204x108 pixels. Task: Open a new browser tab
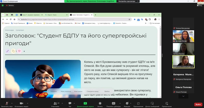(95, 15)
